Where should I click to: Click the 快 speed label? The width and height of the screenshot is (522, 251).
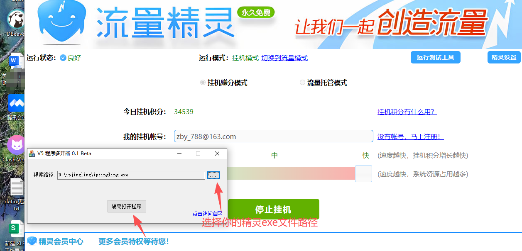pyautogui.click(x=365, y=155)
